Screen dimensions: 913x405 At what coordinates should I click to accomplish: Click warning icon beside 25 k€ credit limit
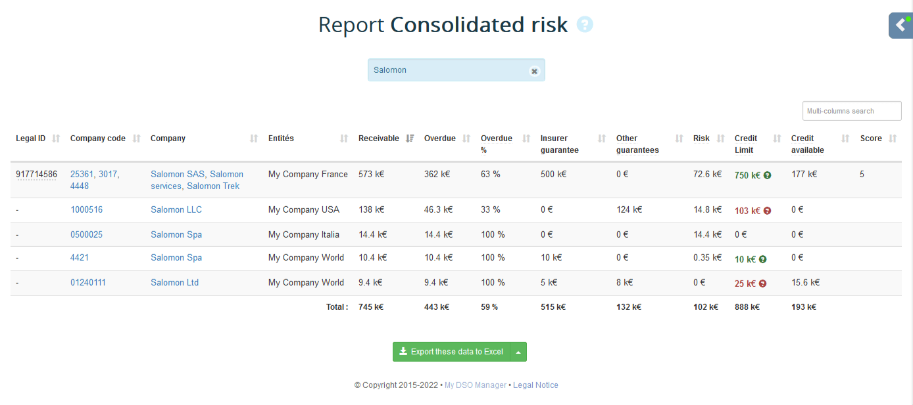[x=763, y=284]
